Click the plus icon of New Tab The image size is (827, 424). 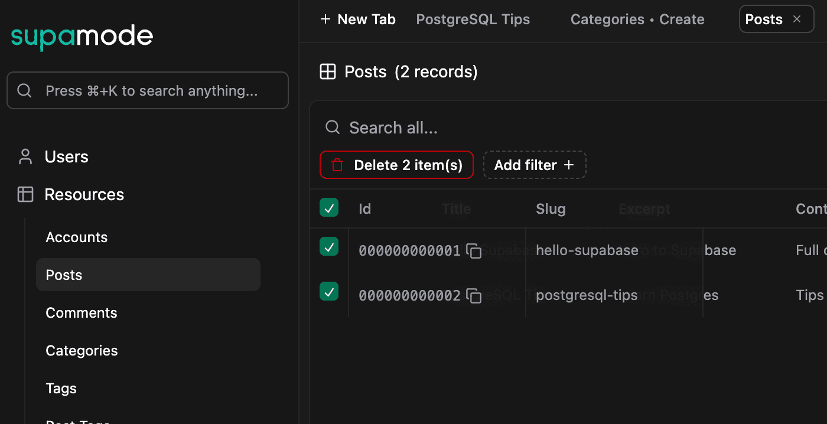[325, 19]
